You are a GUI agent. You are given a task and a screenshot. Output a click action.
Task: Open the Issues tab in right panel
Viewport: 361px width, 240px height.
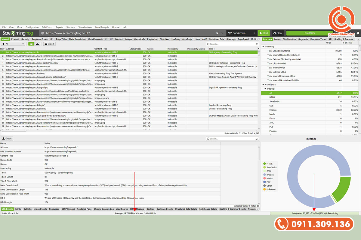point(277,39)
